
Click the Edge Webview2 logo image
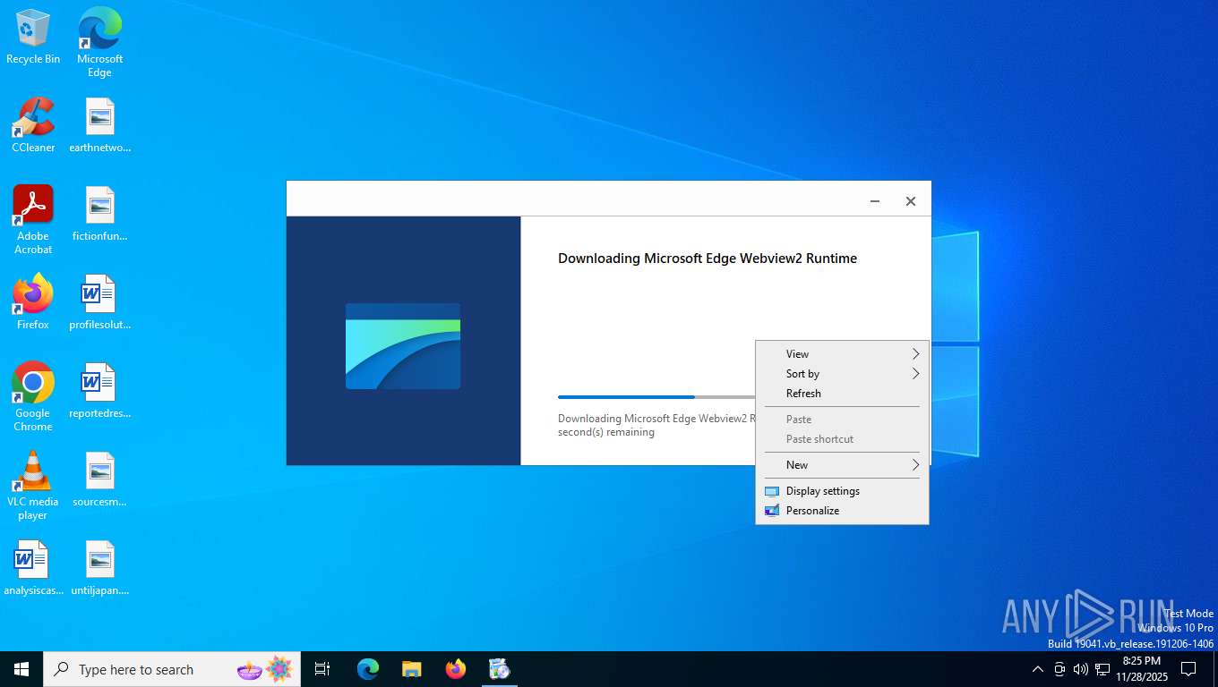point(403,346)
